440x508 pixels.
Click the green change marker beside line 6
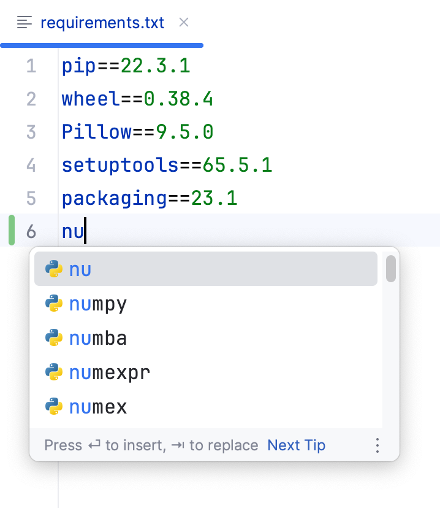pos(11,231)
